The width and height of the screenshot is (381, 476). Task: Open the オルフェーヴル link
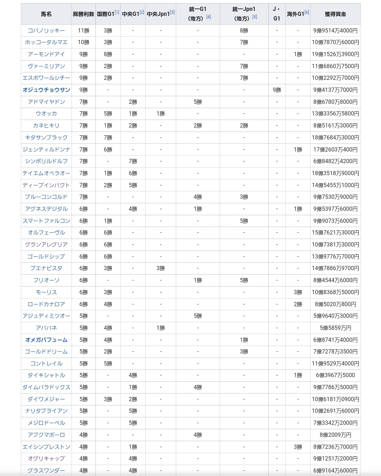coord(46,233)
